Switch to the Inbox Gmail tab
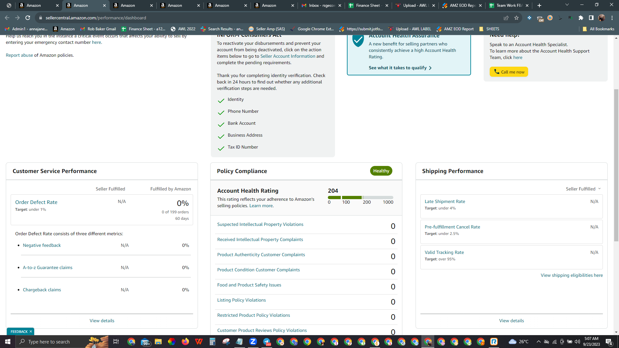 coord(321,5)
